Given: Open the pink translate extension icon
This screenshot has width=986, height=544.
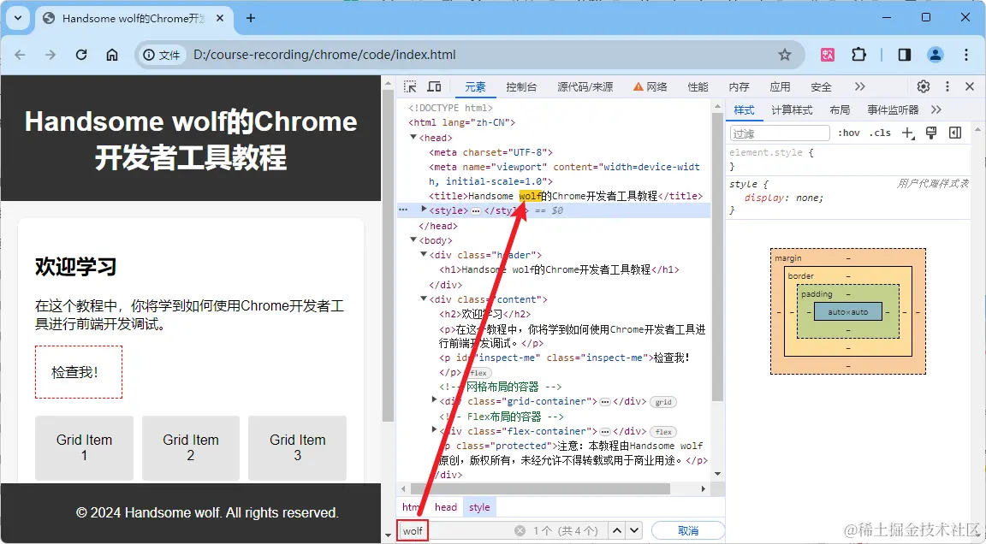Looking at the screenshot, I should [x=828, y=55].
